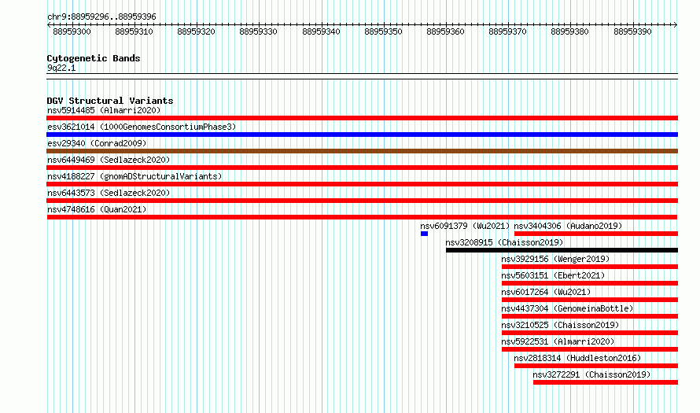Open nsv4188227 (gnomADStructuralVariants) entry
700x413 pixels.
click(x=134, y=176)
